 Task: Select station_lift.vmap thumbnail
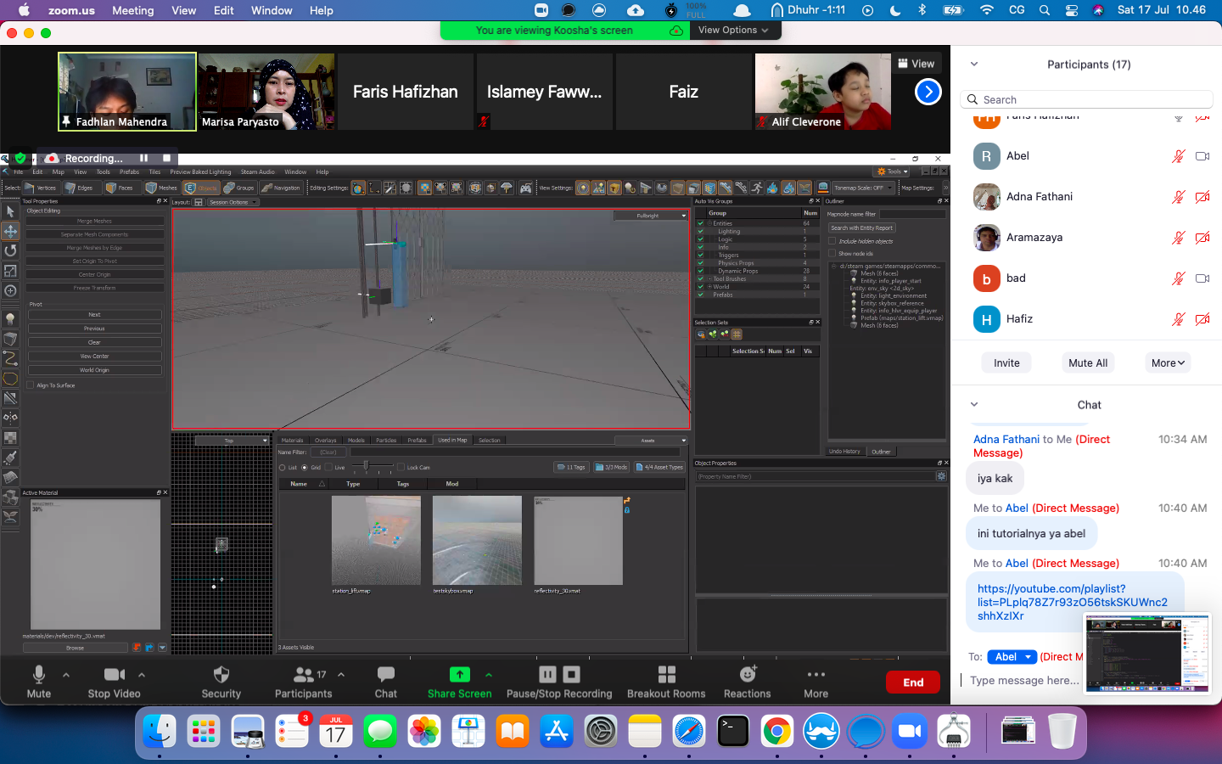(376, 540)
